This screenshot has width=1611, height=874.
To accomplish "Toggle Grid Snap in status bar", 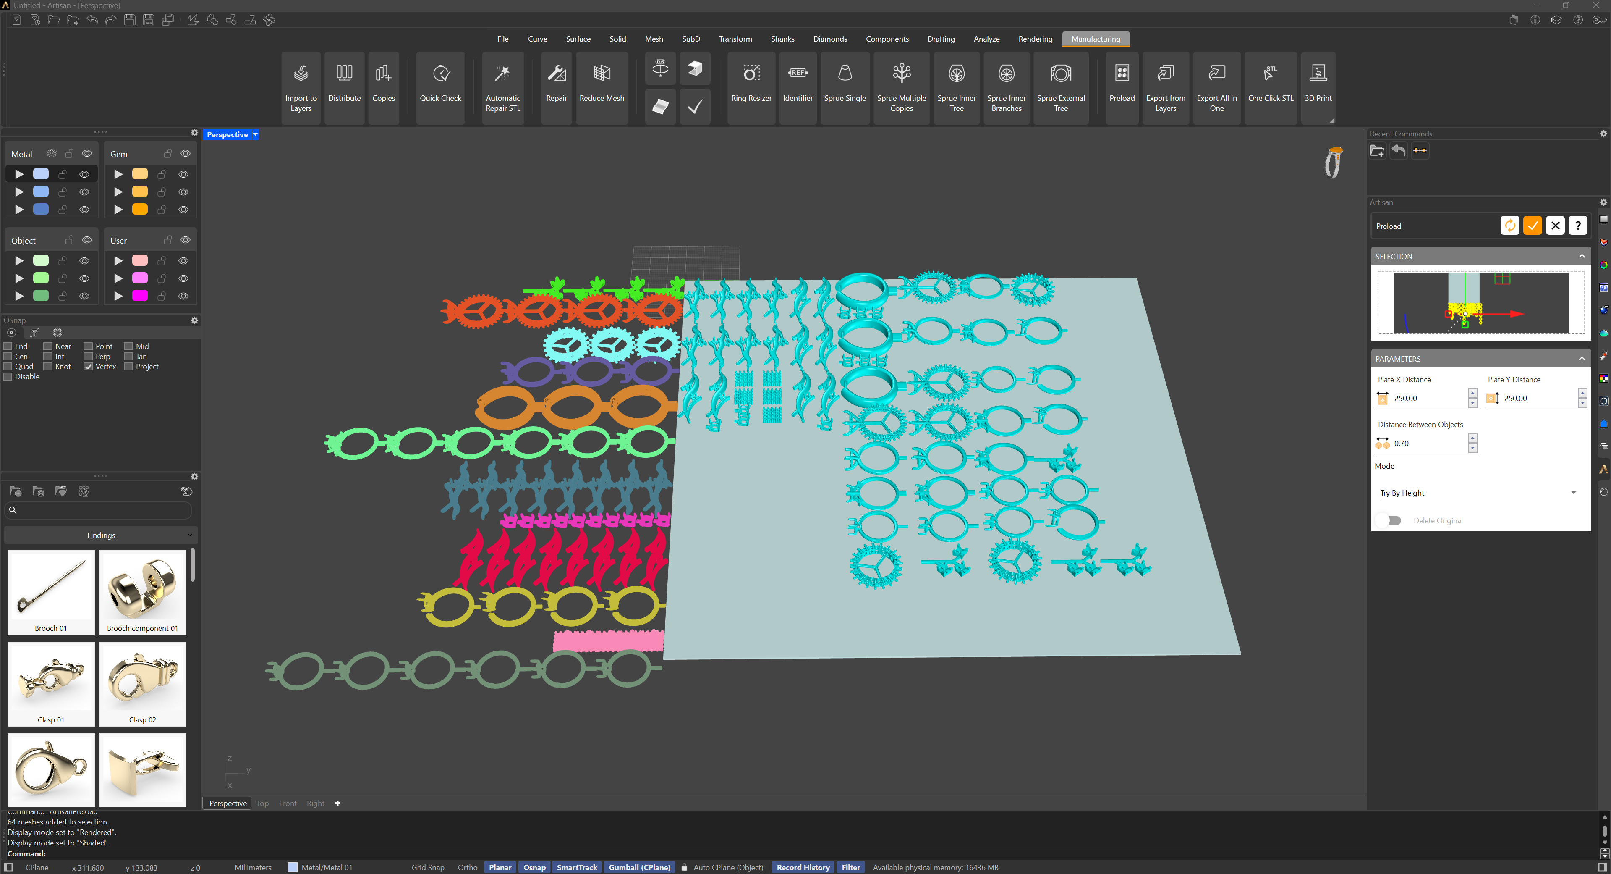I will click(x=428, y=867).
